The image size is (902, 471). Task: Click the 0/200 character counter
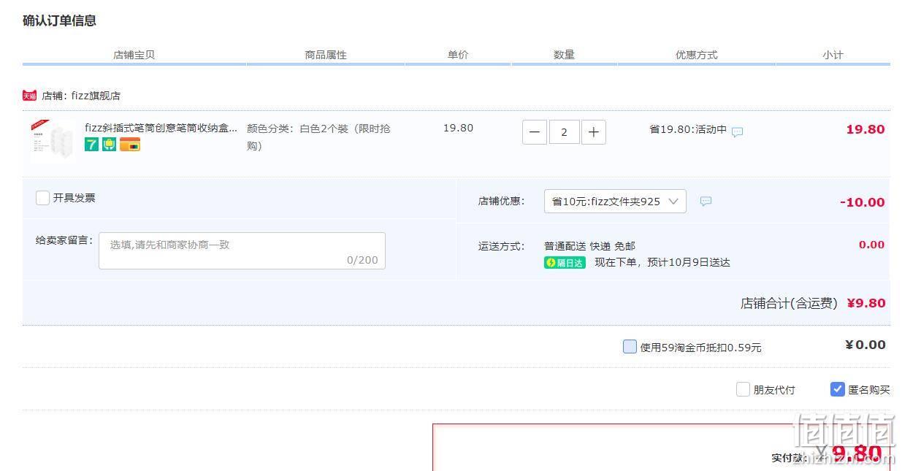[x=362, y=260]
